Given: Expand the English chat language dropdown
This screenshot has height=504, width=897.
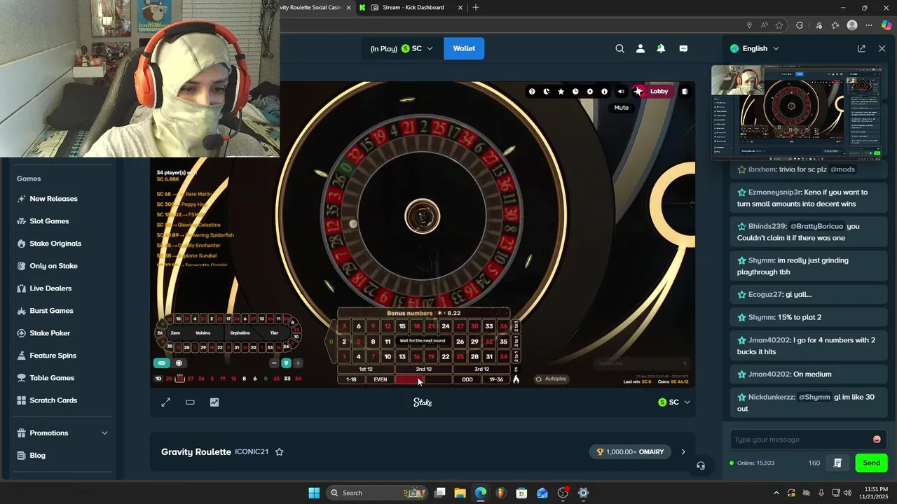Looking at the screenshot, I should pos(755,48).
